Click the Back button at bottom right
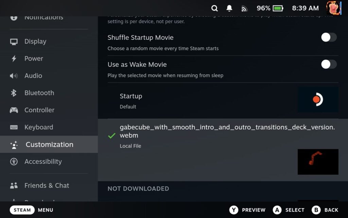Viewport: 348px width, 218px height. 325,210
